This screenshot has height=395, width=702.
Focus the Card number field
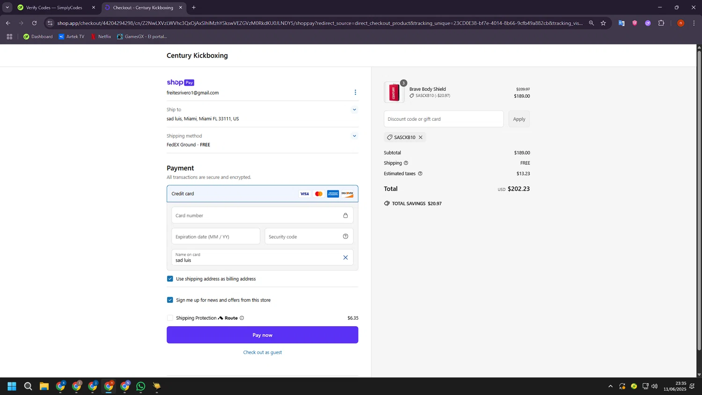(262, 215)
